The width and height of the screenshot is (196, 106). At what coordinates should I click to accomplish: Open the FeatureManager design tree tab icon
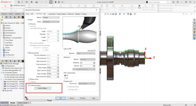pyautogui.click(x=2, y=17)
